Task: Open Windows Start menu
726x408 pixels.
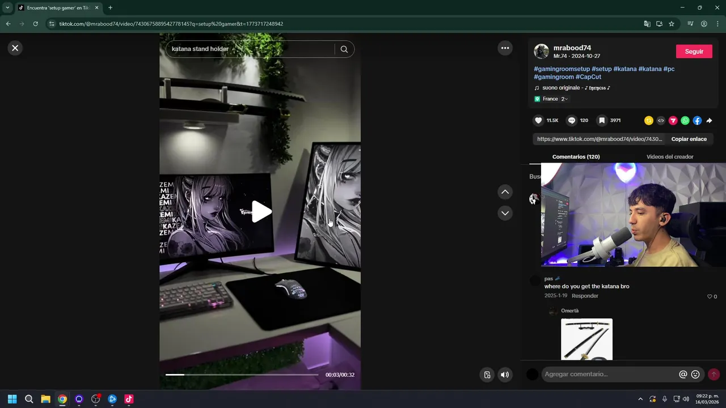Action: point(12,399)
